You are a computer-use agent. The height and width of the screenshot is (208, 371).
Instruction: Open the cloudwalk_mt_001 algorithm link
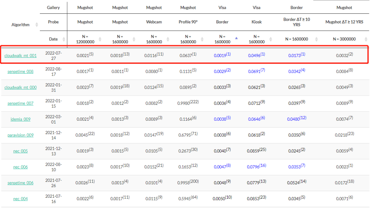20,56
